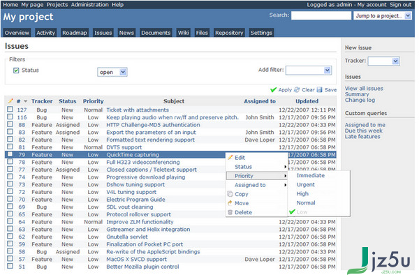This screenshot has height=275, width=419.
Task: Switch to the Repository tab
Action: [229, 33]
